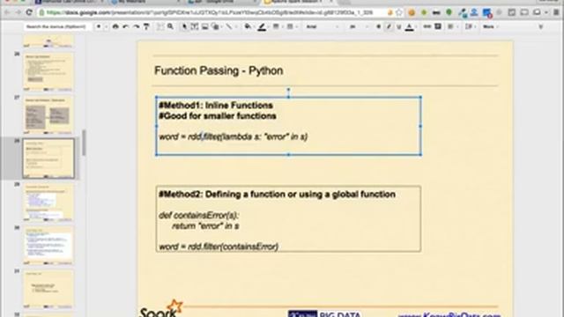
Task: Click the Add comment icon
Action: 438,26
